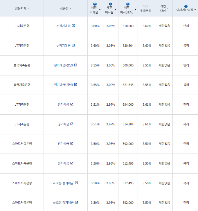Select 2.97% 세후 이자율 in 594,000 row
Screen dimensions: 198x211
pos(111,104)
